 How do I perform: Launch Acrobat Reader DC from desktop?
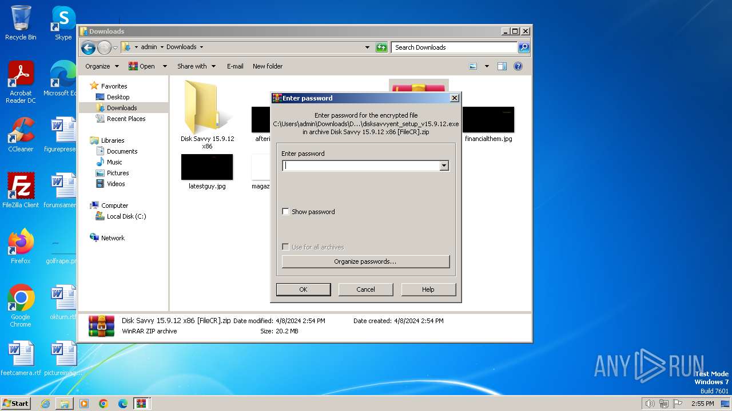21,83
